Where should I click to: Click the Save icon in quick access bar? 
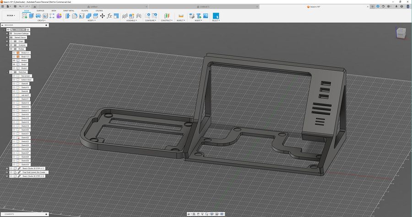(x=15, y=6)
